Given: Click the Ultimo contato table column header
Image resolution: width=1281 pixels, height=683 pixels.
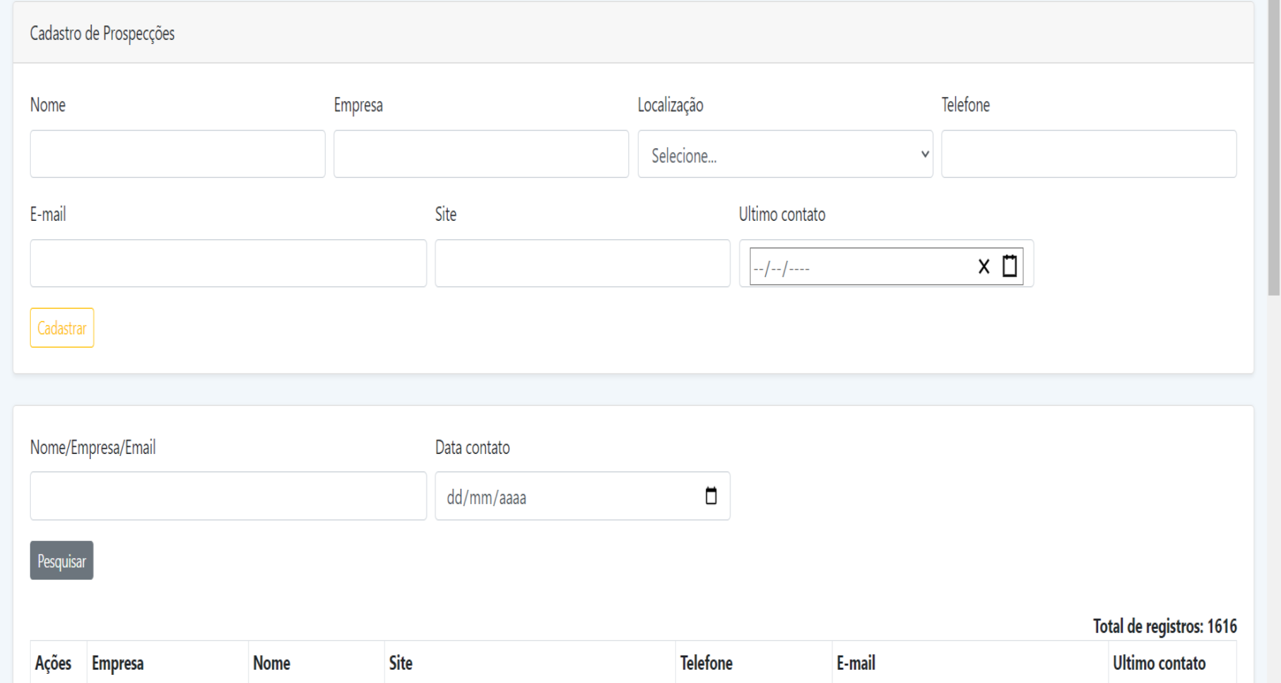Looking at the screenshot, I should [1159, 663].
